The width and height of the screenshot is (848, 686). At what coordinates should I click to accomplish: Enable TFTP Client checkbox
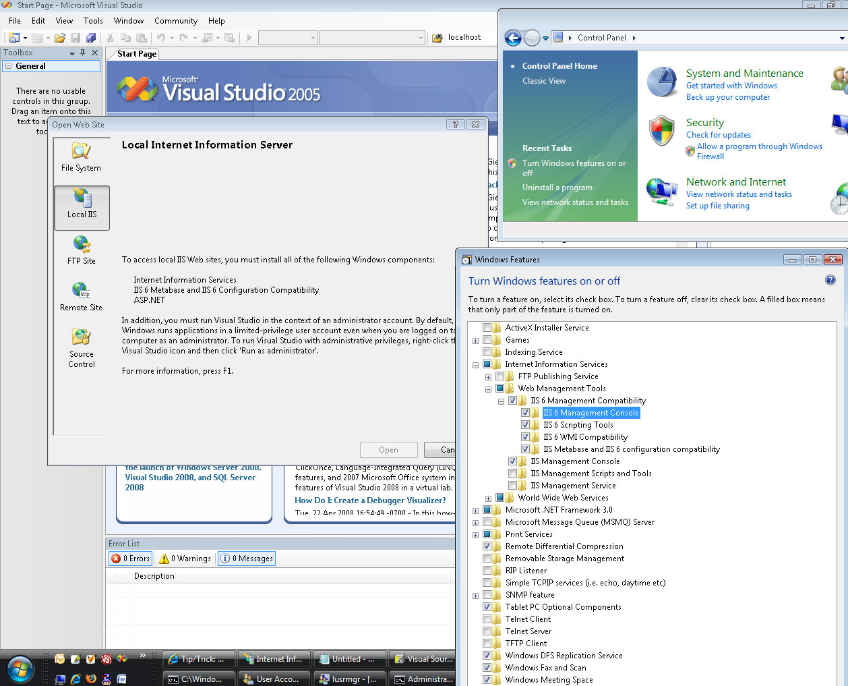click(487, 644)
